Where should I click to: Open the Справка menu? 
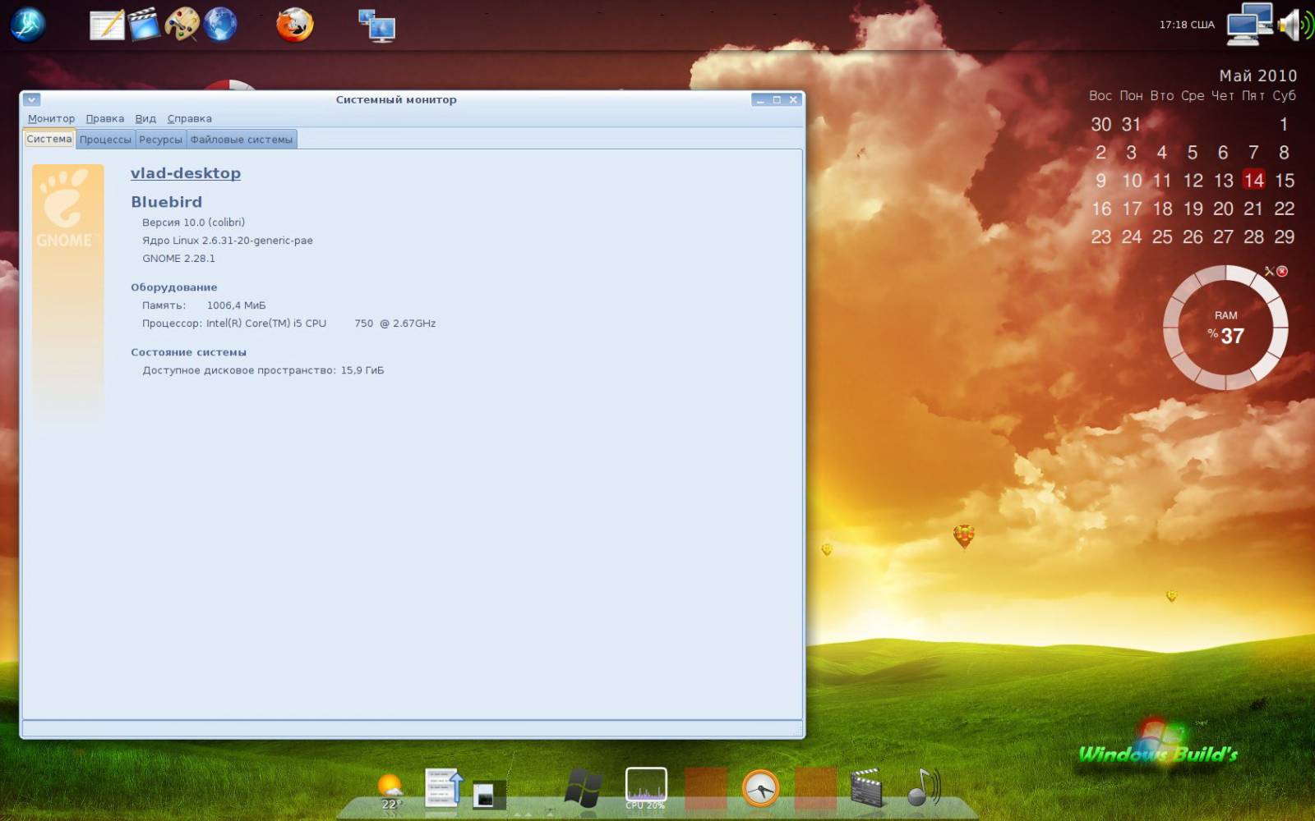pos(190,119)
